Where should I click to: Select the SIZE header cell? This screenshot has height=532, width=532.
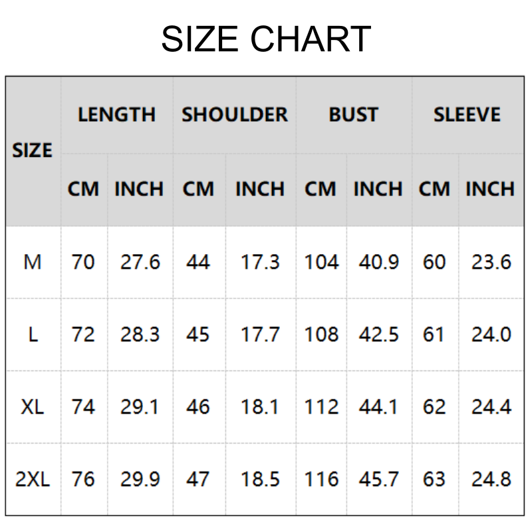click(33, 150)
